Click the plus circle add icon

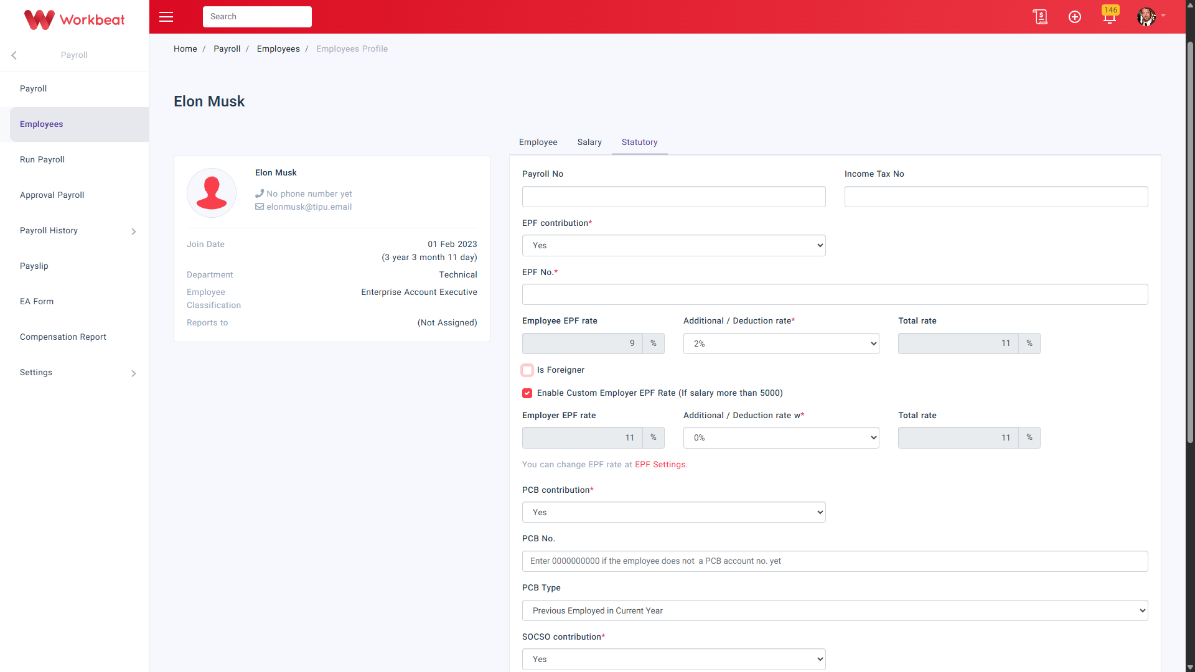click(1075, 17)
